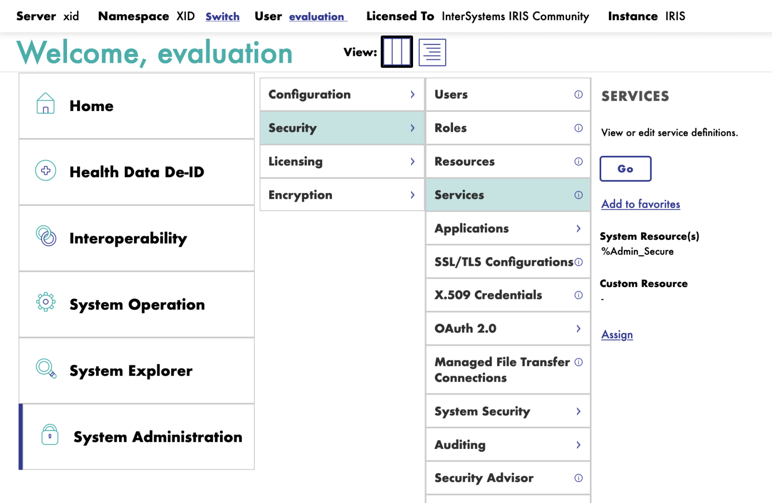This screenshot has height=503, width=772.
Task: Click the Health Data De-ID cross icon
Action: (46, 171)
